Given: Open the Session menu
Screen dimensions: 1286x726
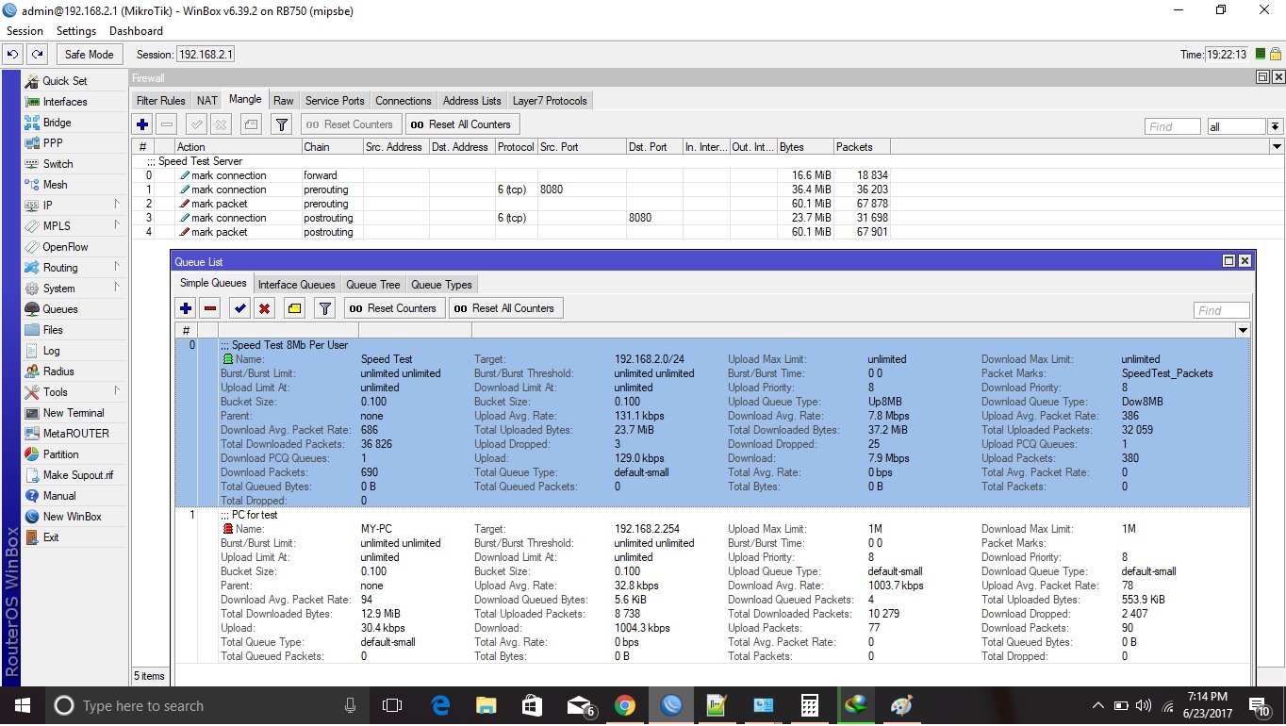Looking at the screenshot, I should coord(25,30).
